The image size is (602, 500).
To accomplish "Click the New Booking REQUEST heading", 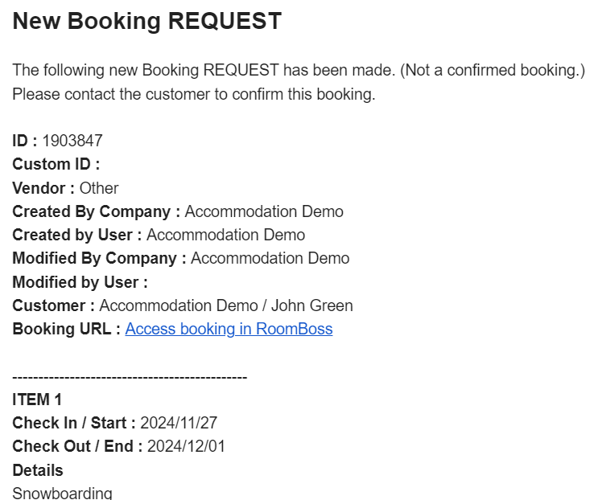I will [147, 22].
